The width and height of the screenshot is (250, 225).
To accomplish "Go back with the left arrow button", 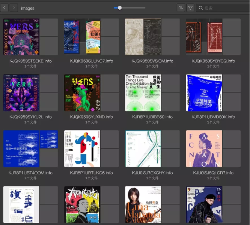I will [4, 7].
